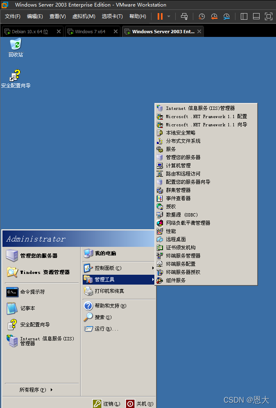
Task: Open 我的电脑 from Start menu
Action: pyautogui.click(x=119, y=253)
